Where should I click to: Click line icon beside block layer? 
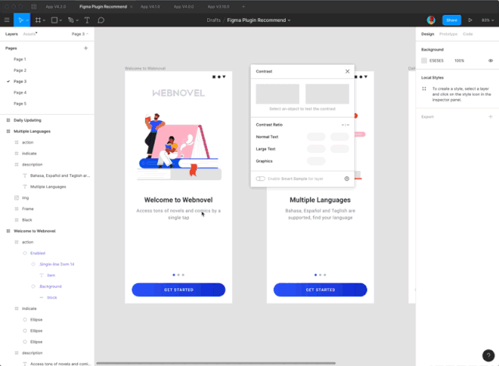point(41,297)
